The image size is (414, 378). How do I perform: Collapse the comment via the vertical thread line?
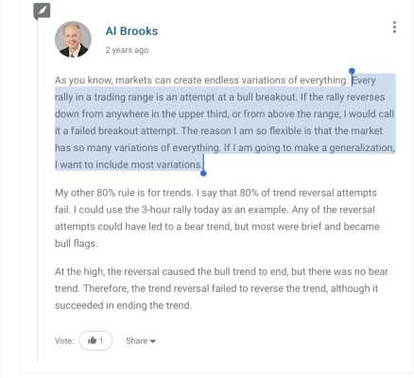37,191
